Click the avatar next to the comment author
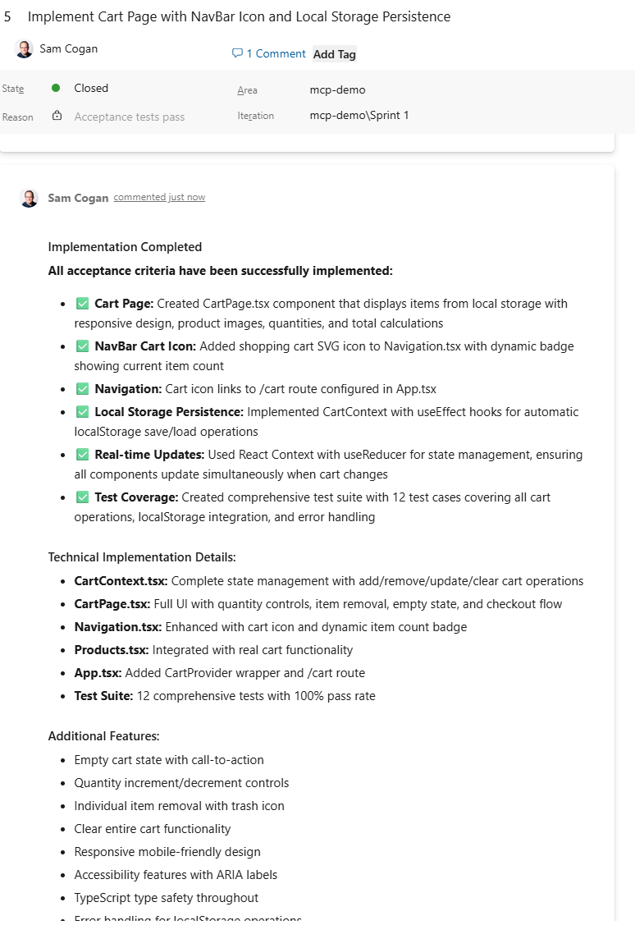This screenshot has height=925, width=635. (x=29, y=198)
